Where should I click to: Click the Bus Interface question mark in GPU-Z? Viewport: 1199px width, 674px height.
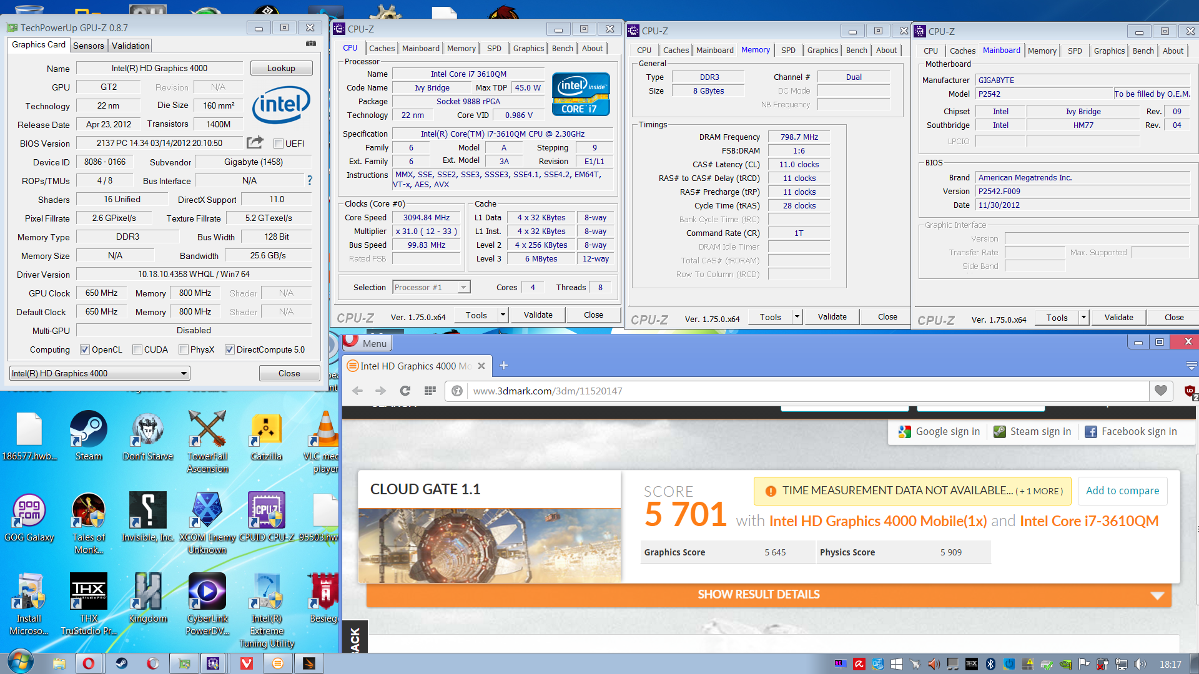(309, 180)
